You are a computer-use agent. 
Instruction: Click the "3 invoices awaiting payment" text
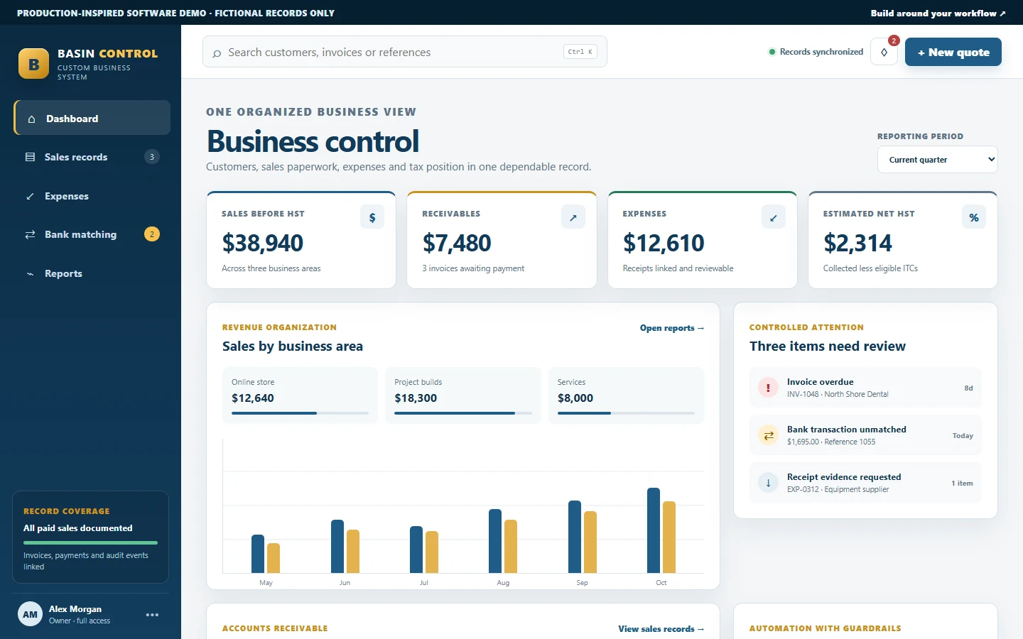[473, 268]
